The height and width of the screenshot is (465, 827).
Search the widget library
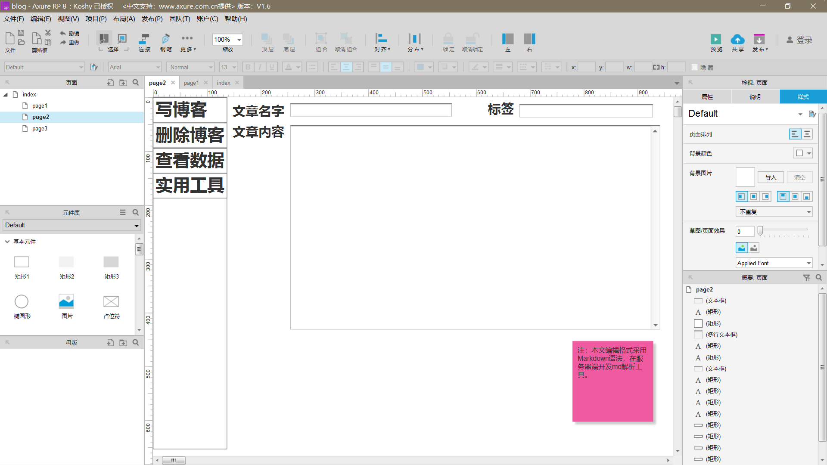136,212
